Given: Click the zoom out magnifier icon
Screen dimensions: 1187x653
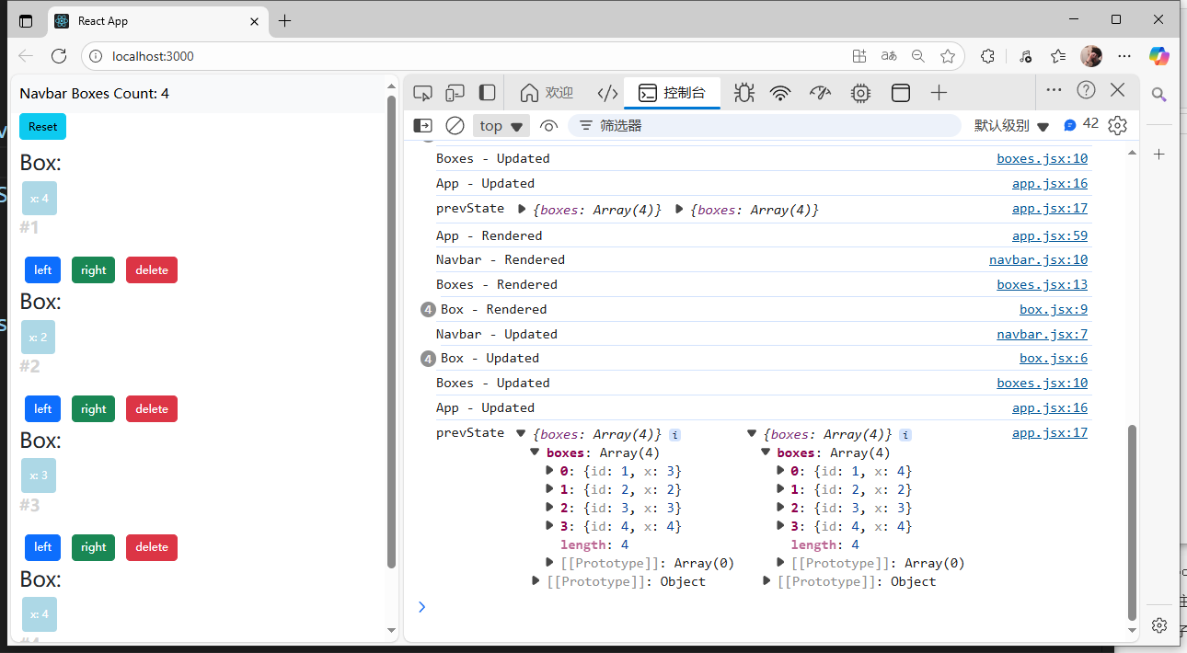Looking at the screenshot, I should (918, 56).
